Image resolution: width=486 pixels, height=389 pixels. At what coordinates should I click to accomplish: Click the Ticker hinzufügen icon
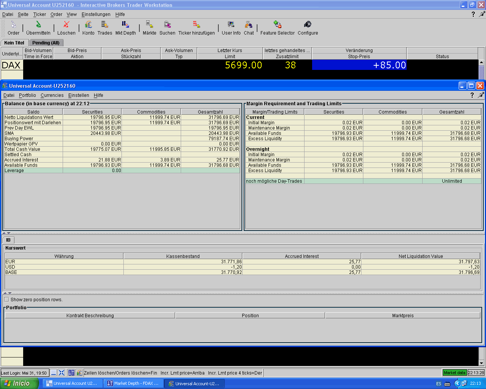pyautogui.click(x=196, y=25)
